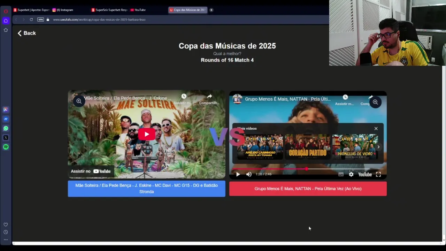Open the Grupo Menos É Mais channel avatar
This screenshot has height=251, width=446.
point(238,99)
